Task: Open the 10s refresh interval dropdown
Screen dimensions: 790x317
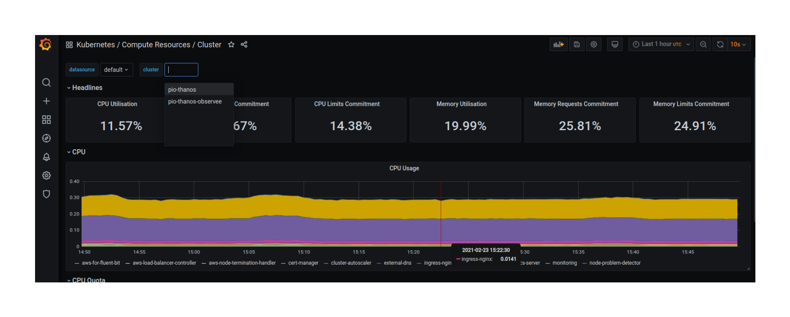Action: (738, 44)
